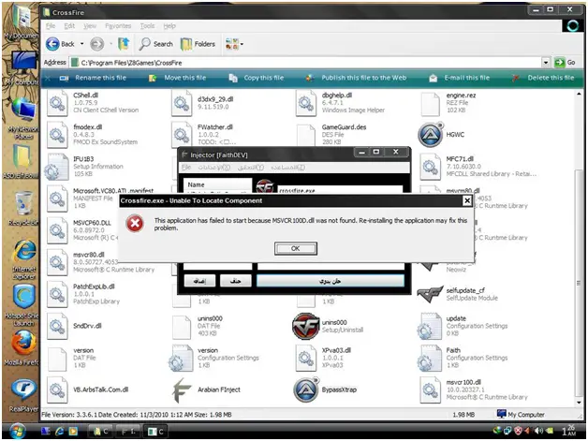Open the Favorites menu
Screen dimensions: 588x441
[x=118, y=26]
